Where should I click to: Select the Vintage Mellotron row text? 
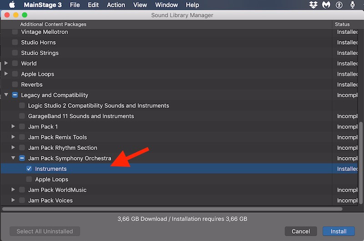(45, 32)
